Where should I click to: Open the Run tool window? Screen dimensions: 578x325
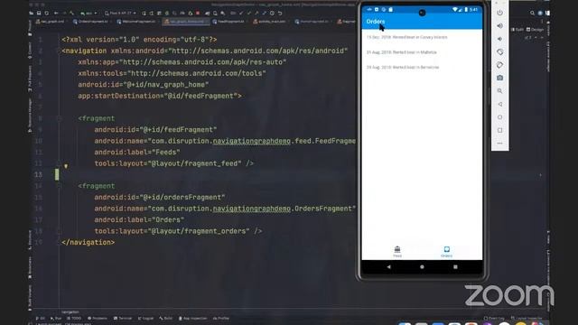(x=56, y=319)
